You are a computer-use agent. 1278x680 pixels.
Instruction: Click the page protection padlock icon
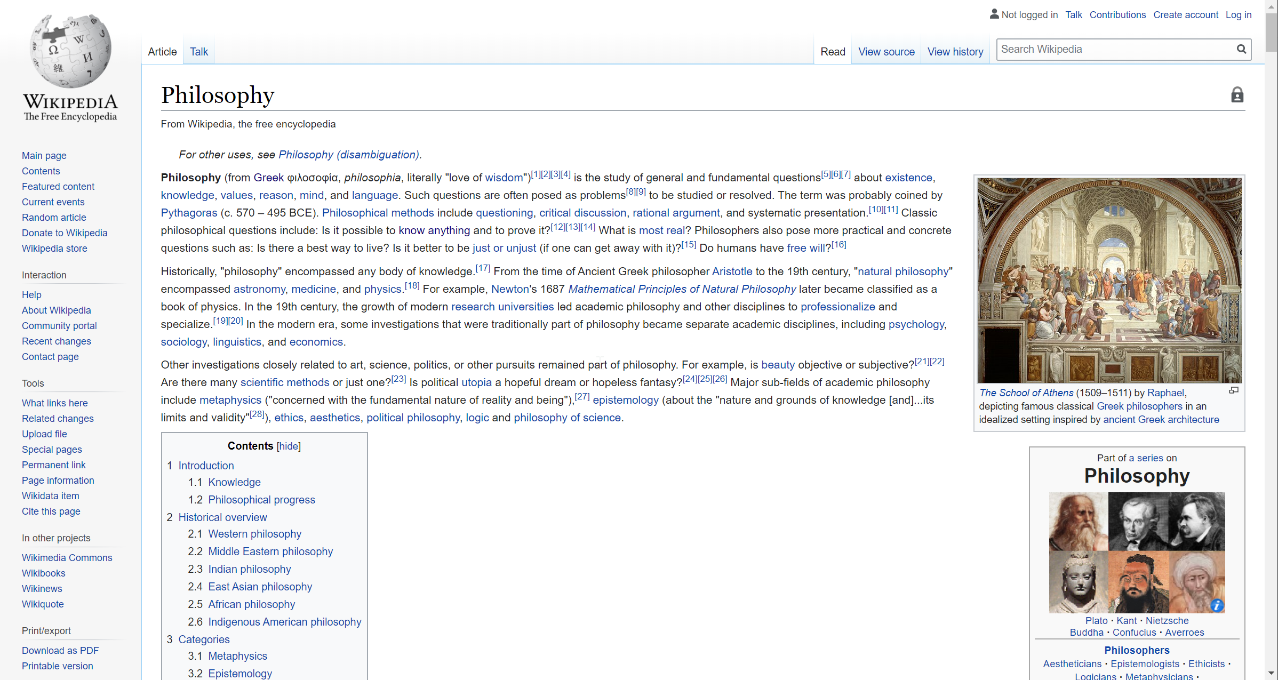click(1237, 95)
